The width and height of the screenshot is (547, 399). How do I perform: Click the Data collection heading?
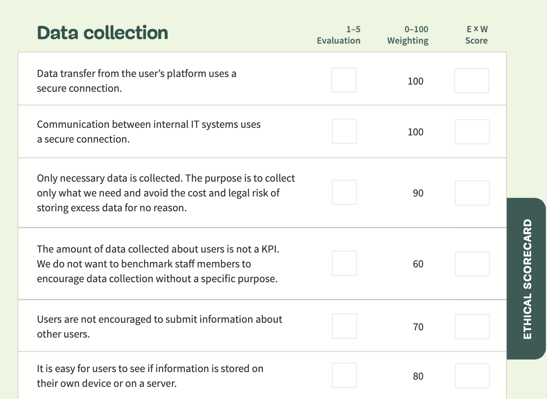(x=102, y=33)
